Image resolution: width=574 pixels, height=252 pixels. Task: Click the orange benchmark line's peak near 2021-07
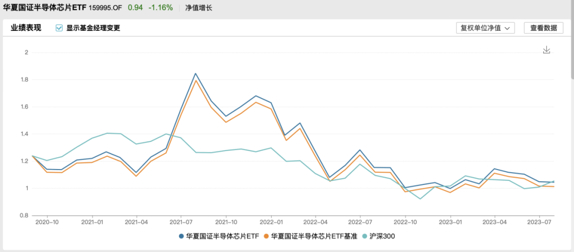196,80
